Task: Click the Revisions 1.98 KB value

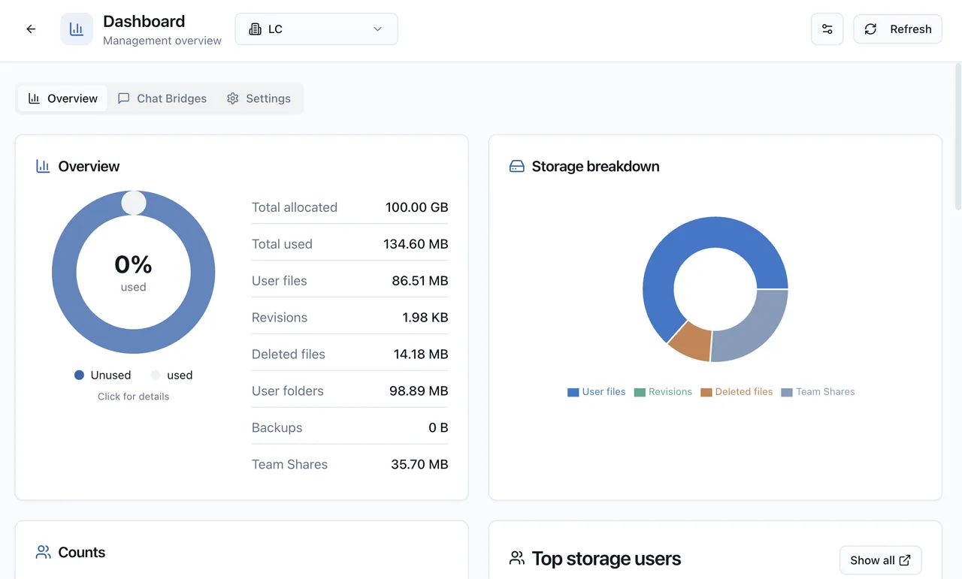Action: 425,318
